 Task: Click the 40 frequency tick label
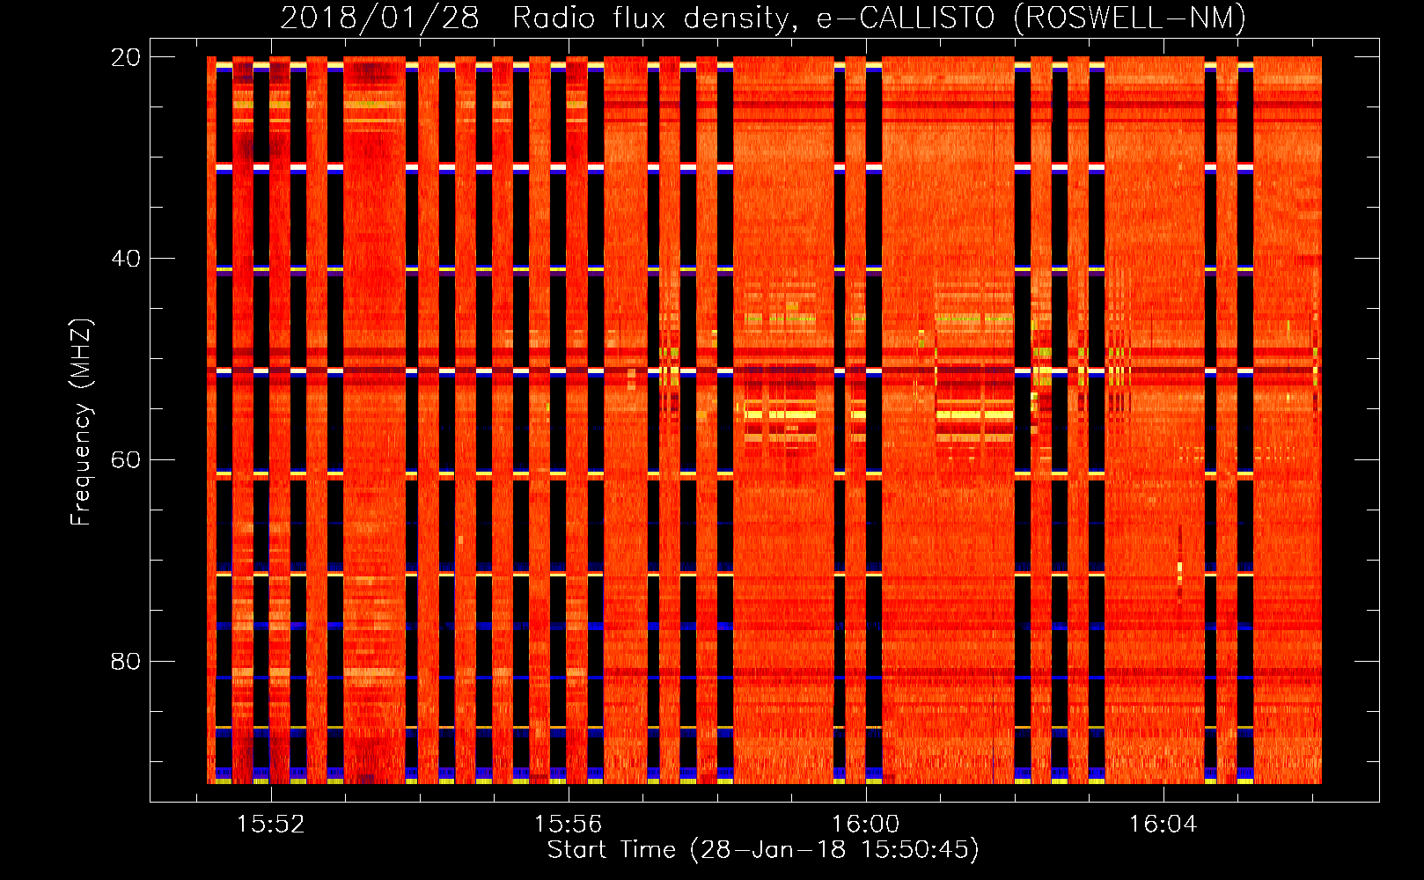click(x=126, y=259)
